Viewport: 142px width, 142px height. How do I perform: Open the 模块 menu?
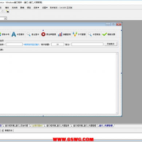coord(7,8)
